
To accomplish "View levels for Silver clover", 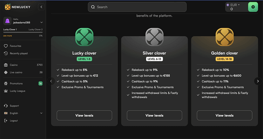I will tap(154, 115).
